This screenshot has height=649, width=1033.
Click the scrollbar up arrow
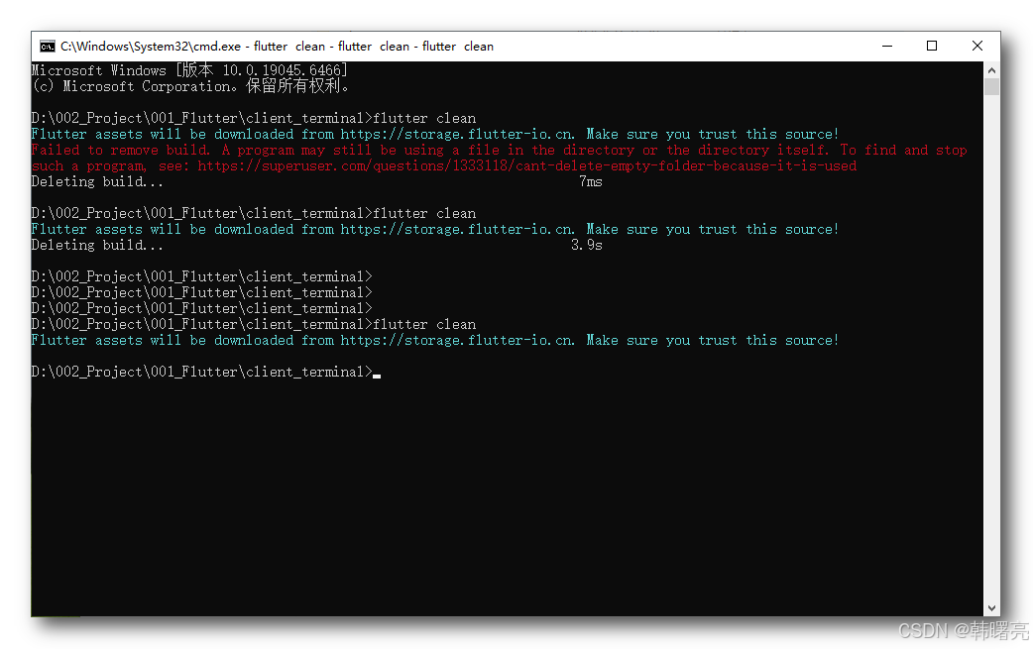[x=991, y=69]
